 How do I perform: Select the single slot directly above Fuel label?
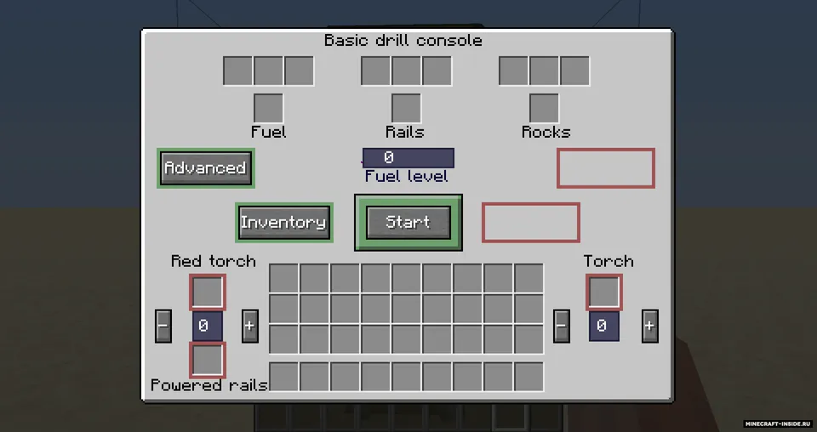(268, 108)
